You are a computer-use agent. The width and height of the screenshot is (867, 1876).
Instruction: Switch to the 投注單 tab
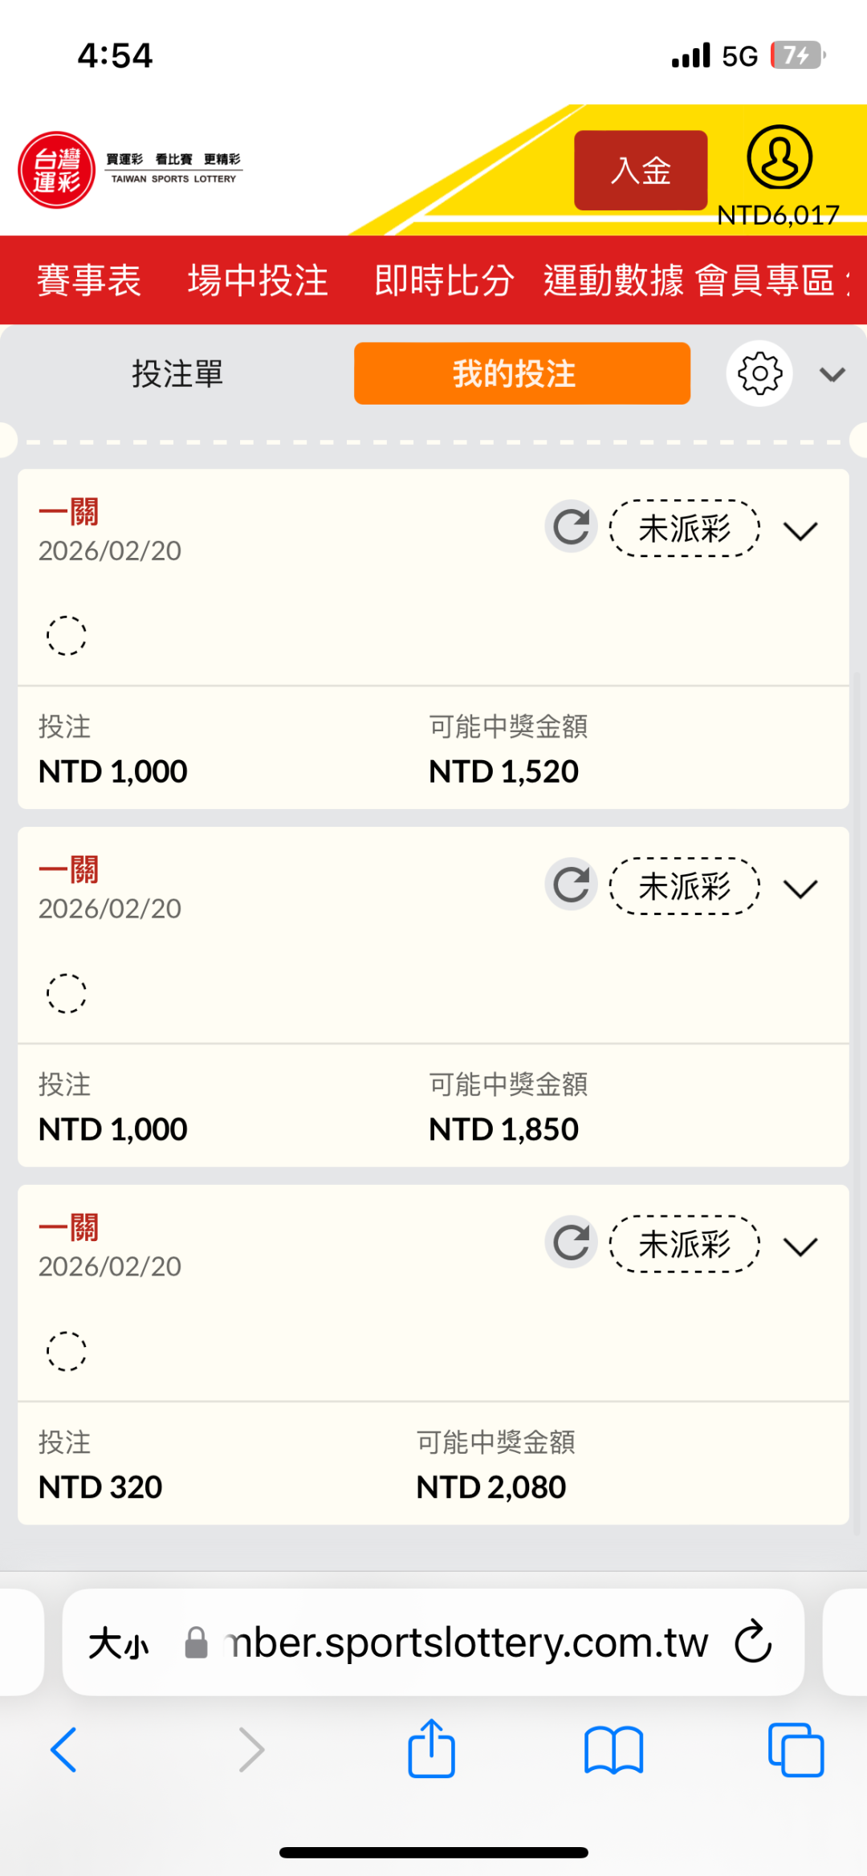(177, 374)
